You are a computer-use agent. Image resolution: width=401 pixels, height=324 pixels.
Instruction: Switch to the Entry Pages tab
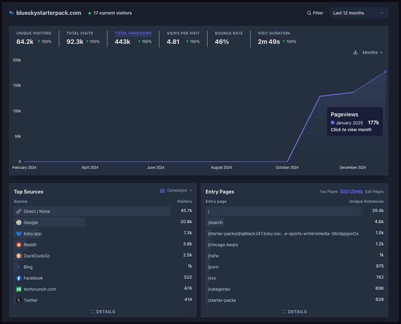pyautogui.click(x=351, y=191)
